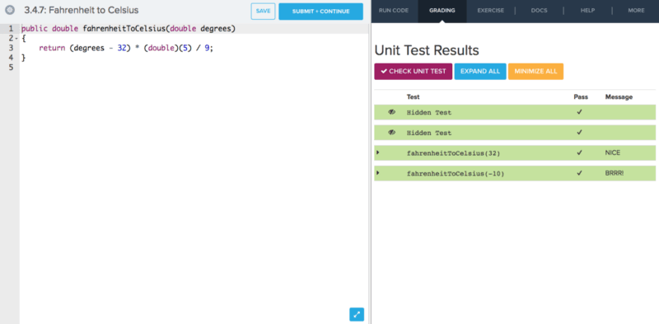The image size is (659, 324).
Task: Click eye icon of second Hidden Test
Action: 392,132
